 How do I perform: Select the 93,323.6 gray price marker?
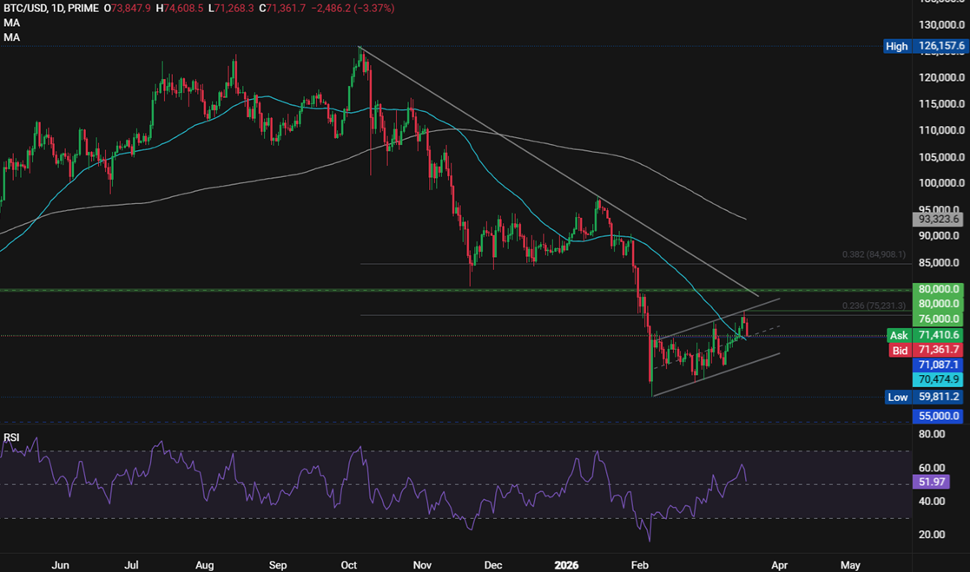click(938, 220)
